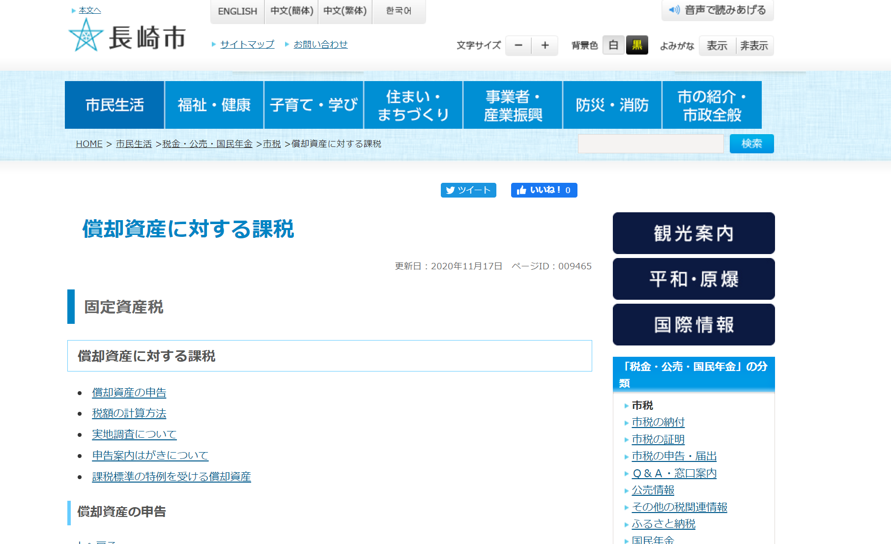Increase text size with plus button
Screen dimensions: 891x544
point(545,46)
